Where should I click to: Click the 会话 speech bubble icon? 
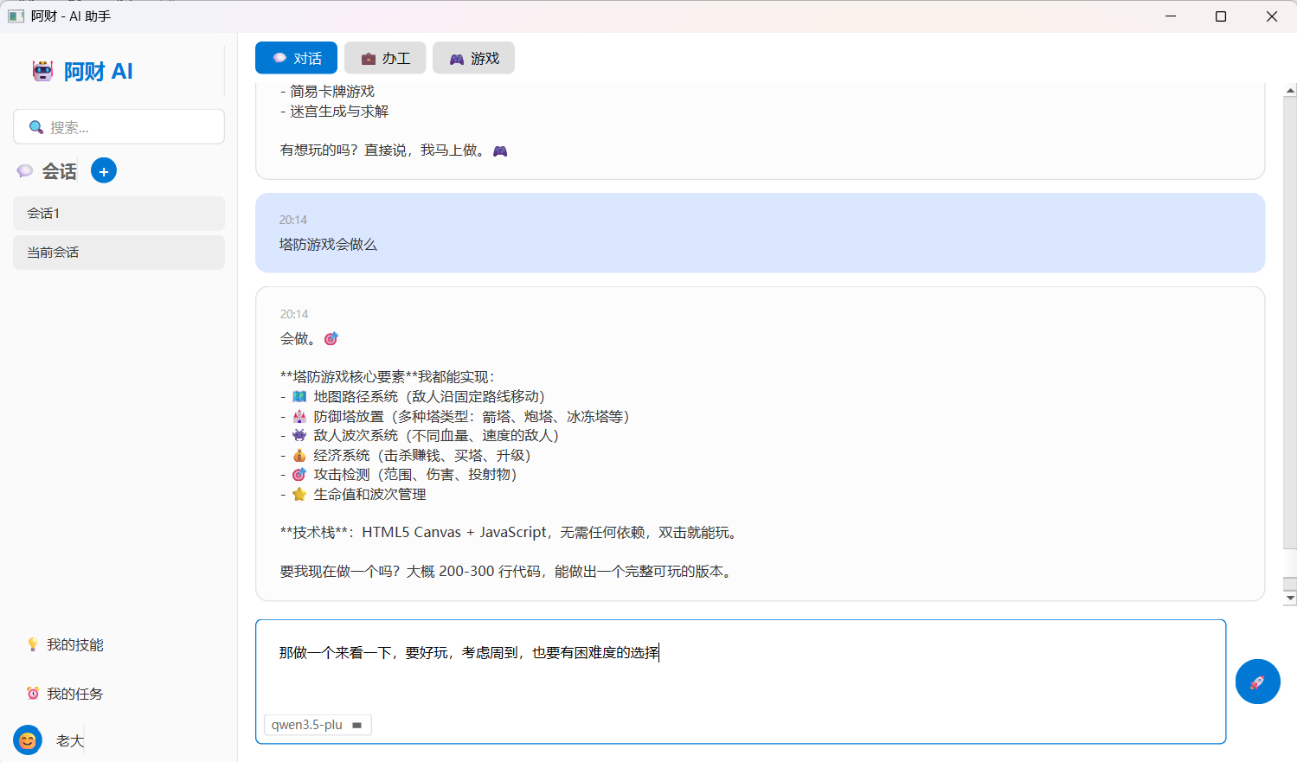25,170
